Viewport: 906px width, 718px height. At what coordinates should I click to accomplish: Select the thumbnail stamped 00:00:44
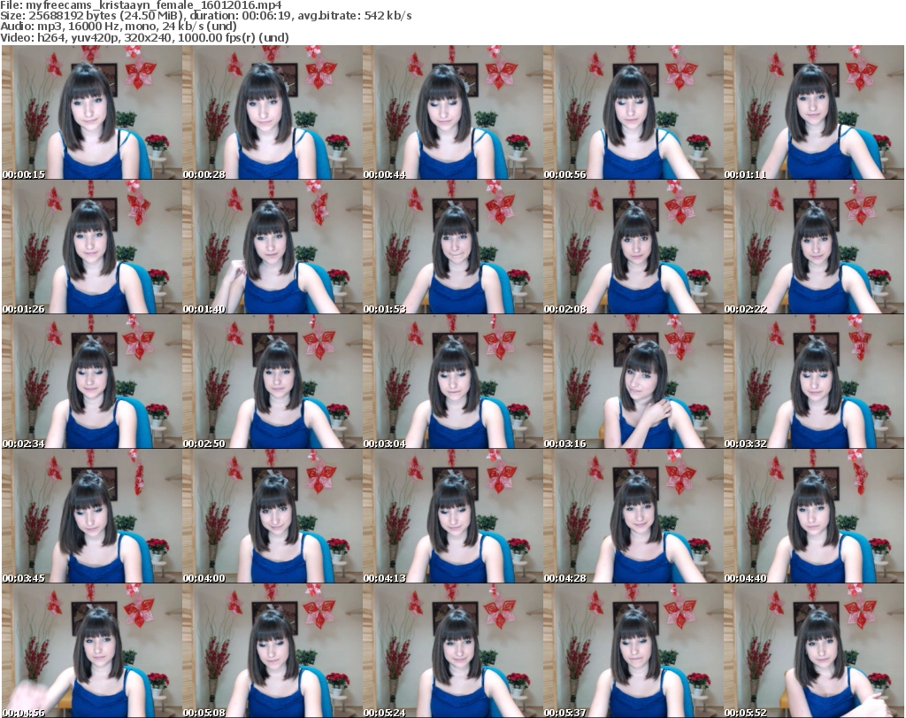click(x=452, y=112)
